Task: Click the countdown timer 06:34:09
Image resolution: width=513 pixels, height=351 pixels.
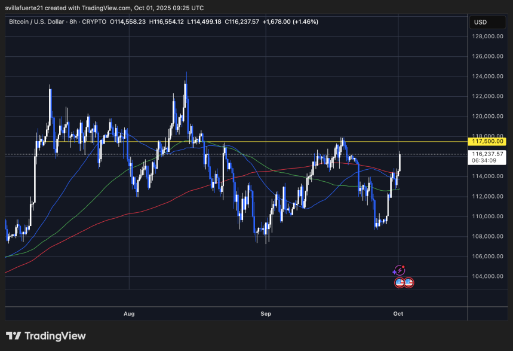Action: [485, 161]
